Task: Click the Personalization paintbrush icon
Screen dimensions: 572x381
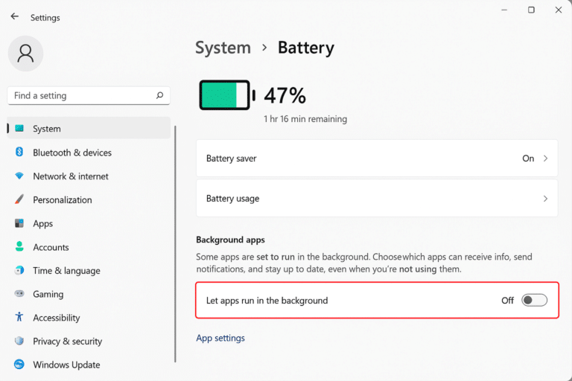Action: coord(19,200)
